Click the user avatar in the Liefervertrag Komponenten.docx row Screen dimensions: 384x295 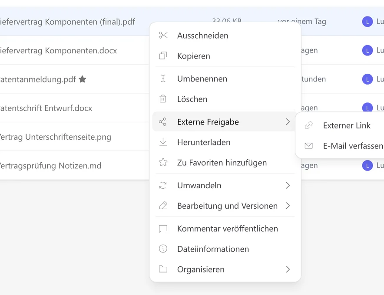coord(367,50)
